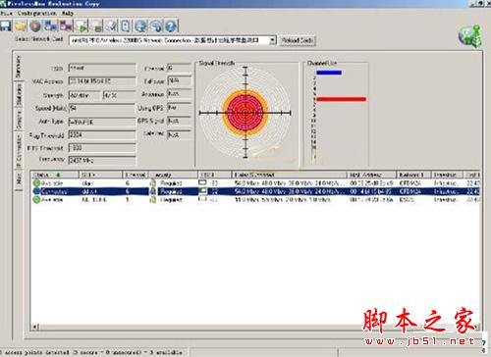Click the signal strength radar center
This screenshot has width=491, height=357.
coord(245,113)
